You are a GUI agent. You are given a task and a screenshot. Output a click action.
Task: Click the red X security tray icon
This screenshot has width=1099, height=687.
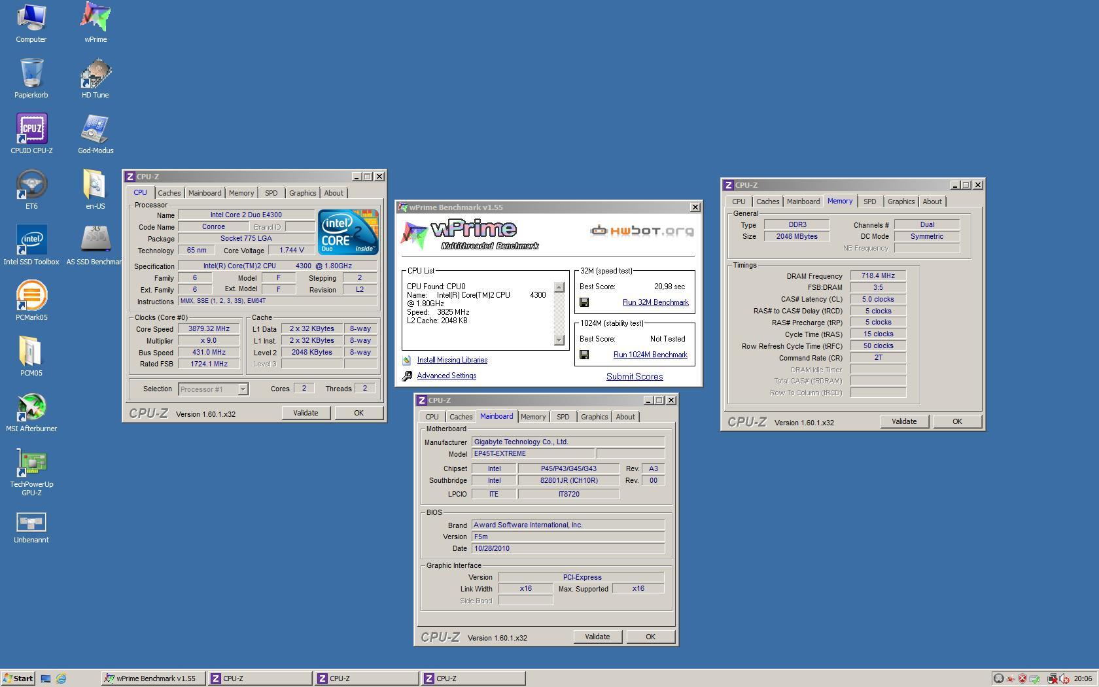[x=1022, y=678]
